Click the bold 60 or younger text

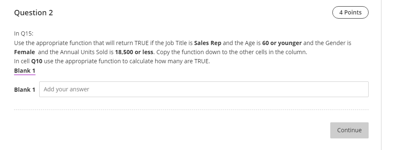pyautogui.click(x=282, y=43)
